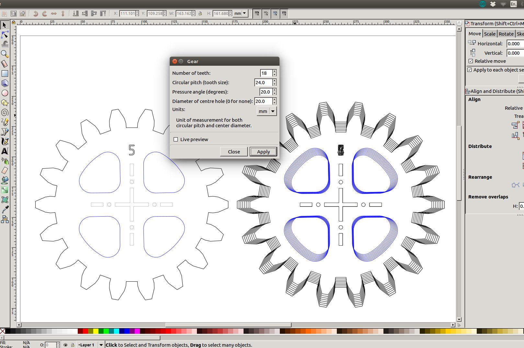Image resolution: width=524 pixels, height=348 pixels.
Task: Click Rotate 90 degrees clockwise icon
Action: [x=45, y=14]
